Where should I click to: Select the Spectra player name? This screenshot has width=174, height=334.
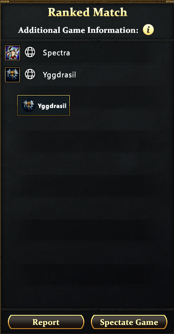[x=56, y=53]
